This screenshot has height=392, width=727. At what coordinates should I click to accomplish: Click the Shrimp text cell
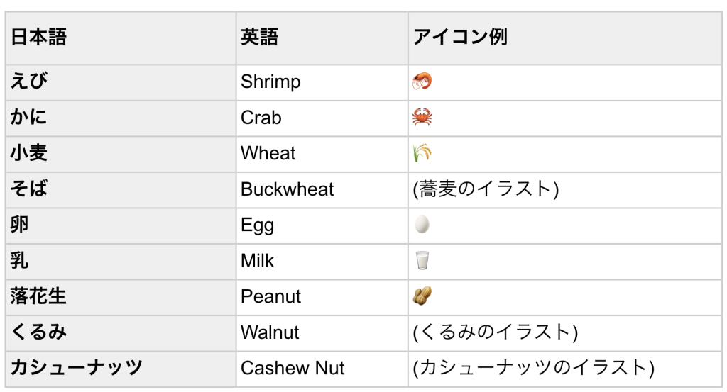[x=322, y=82]
